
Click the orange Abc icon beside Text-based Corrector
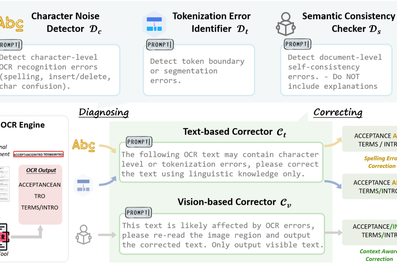pyautogui.click(x=84, y=145)
